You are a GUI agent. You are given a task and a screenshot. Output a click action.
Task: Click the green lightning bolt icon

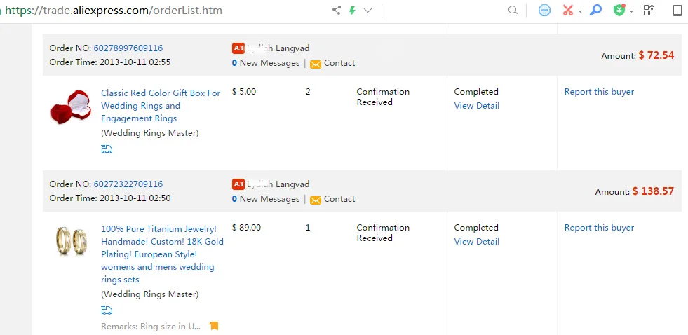coord(352,10)
